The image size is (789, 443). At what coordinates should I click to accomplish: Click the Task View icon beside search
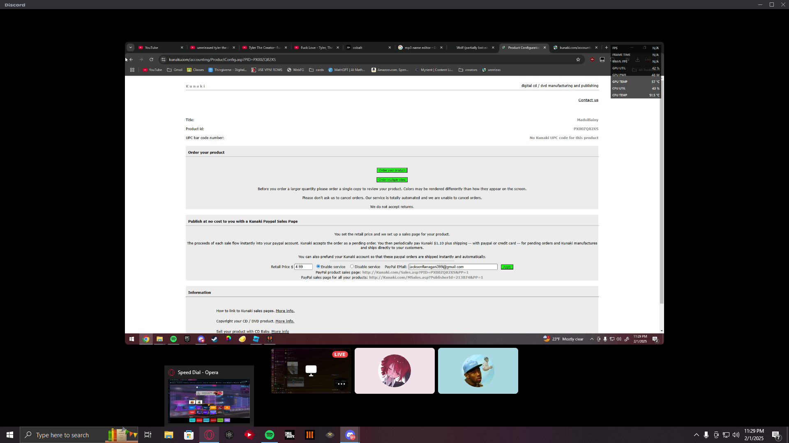148,435
